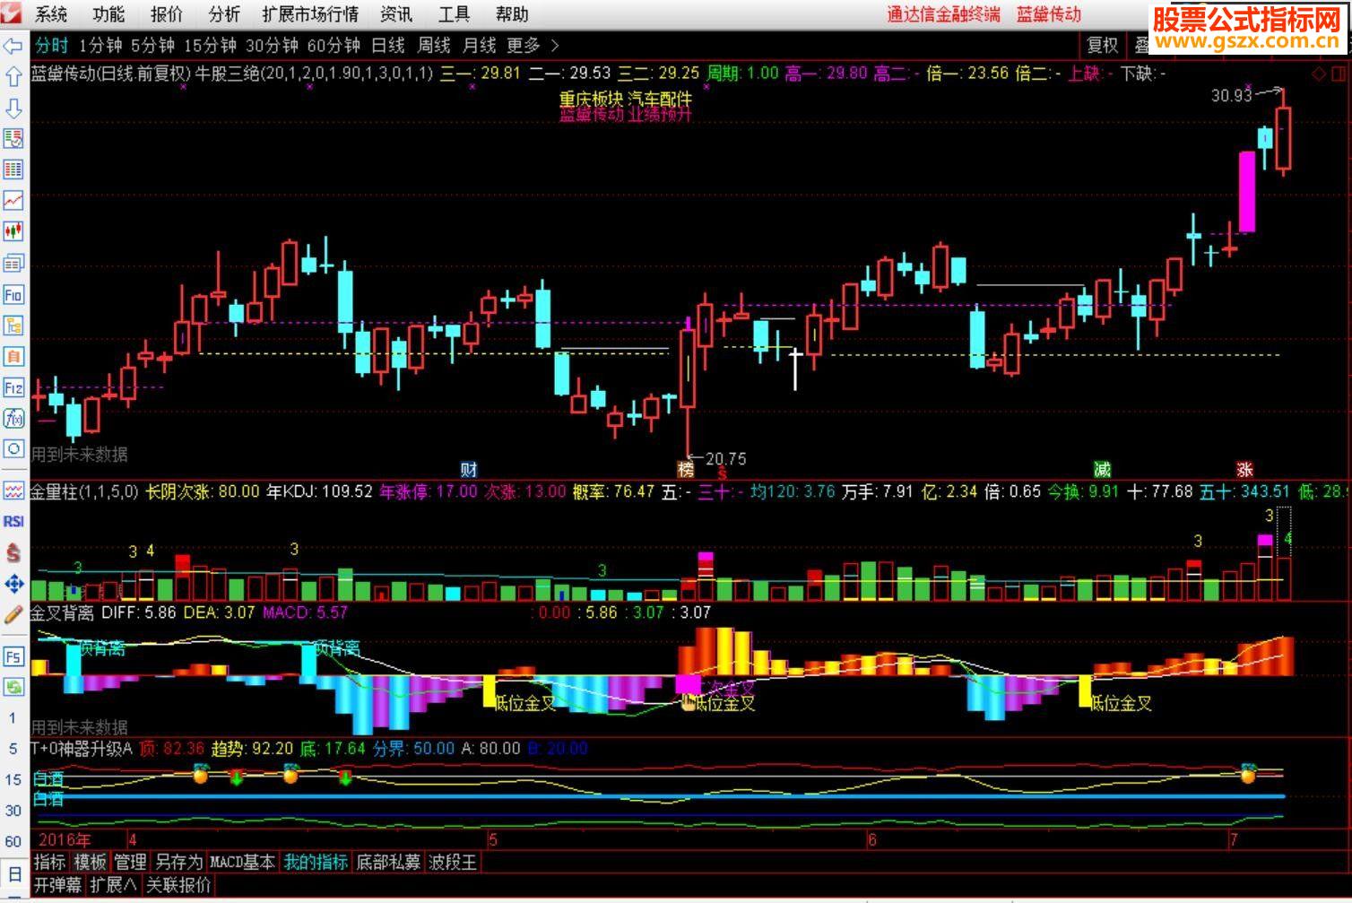Select the MACD基本 indicator tab
This screenshot has height=903, width=1352.
pyautogui.click(x=242, y=863)
